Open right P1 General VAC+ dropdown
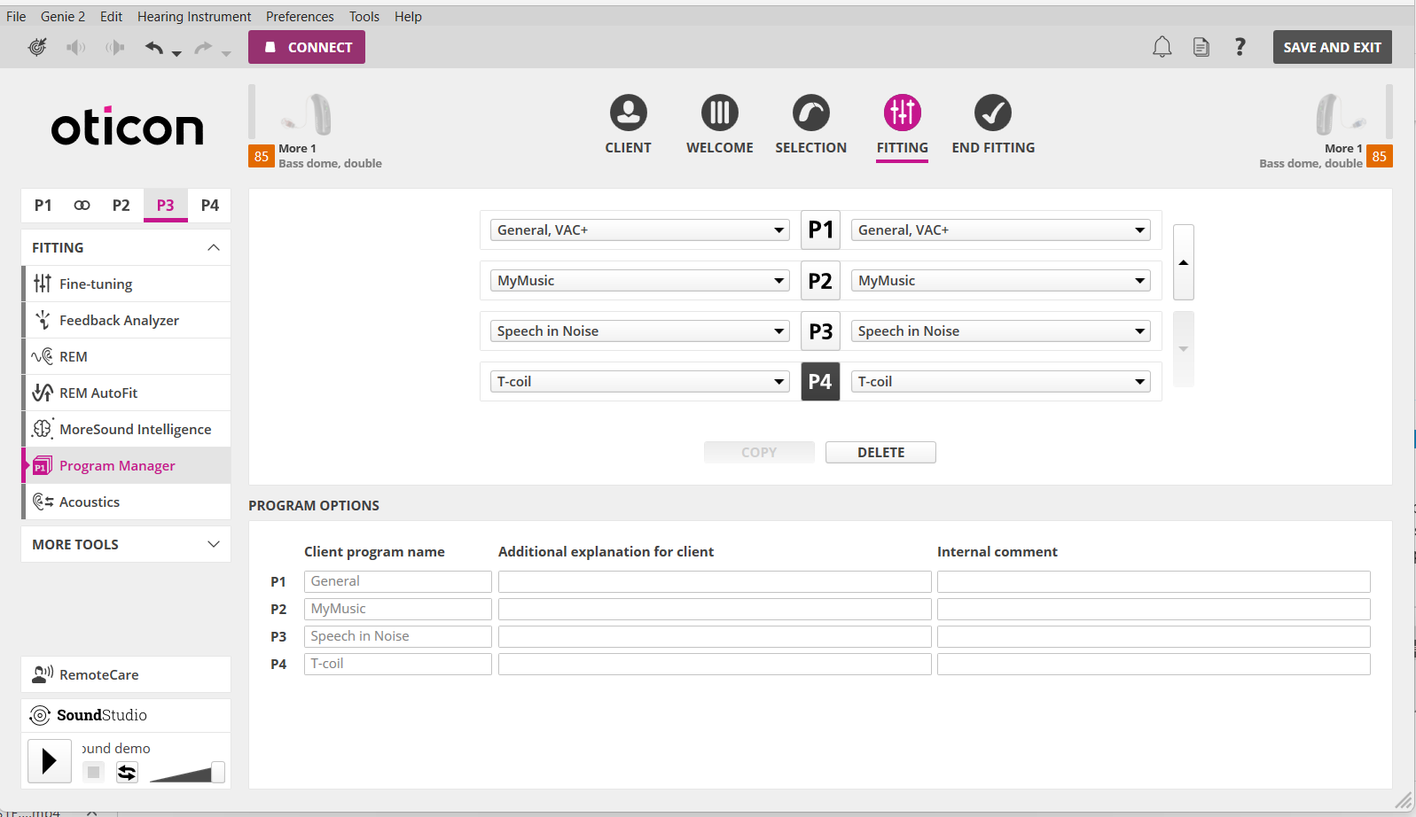1416x817 pixels. pos(1000,230)
